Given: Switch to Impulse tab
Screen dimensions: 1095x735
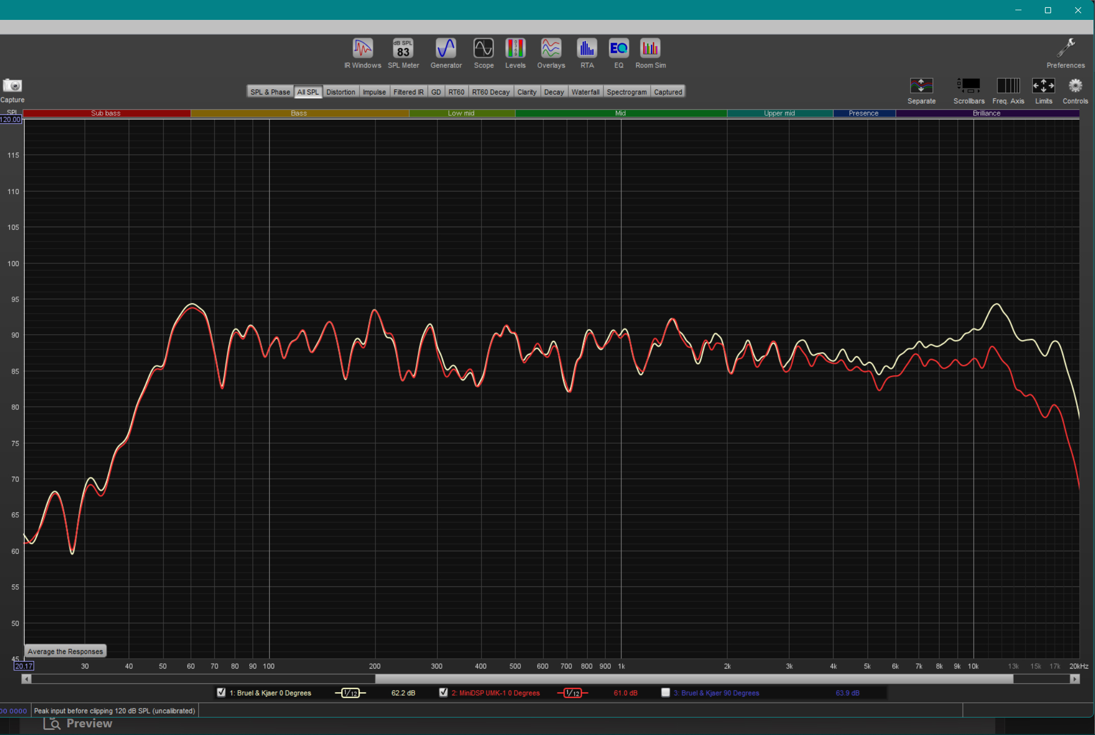Looking at the screenshot, I should click(x=374, y=92).
